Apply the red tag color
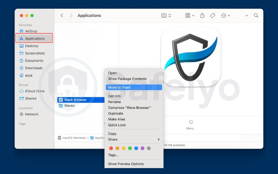 pyautogui.click(x=111, y=148)
